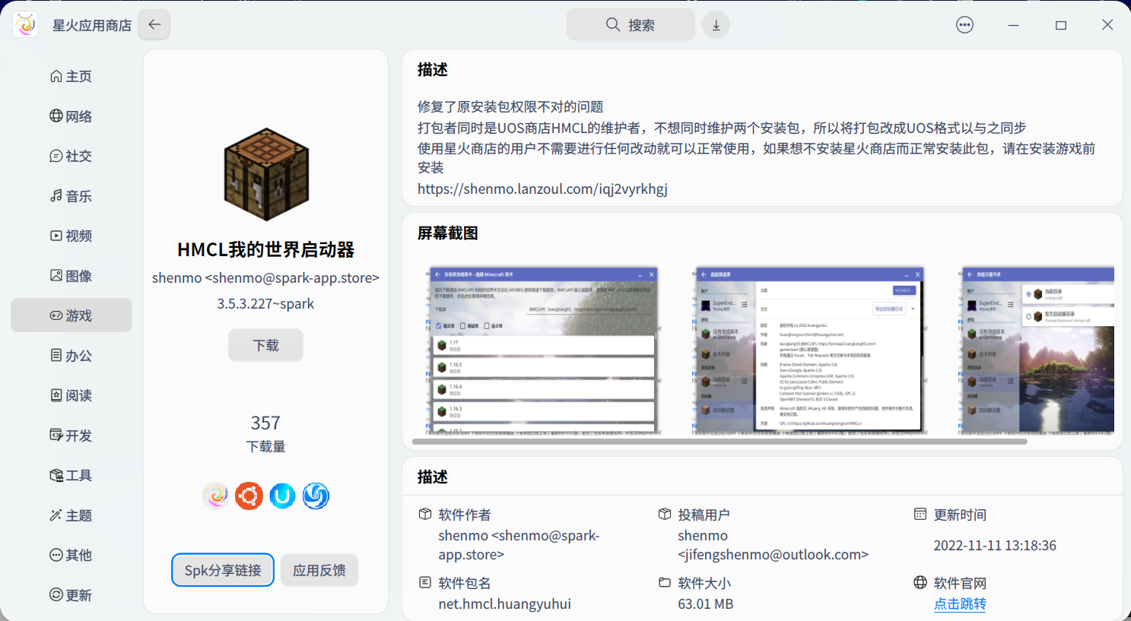
Task: Switch to the 办公 office category
Action: [72, 355]
